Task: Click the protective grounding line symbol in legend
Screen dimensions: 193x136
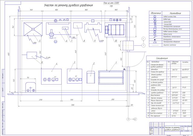Action: pyautogui.click(x=155, y=45)
